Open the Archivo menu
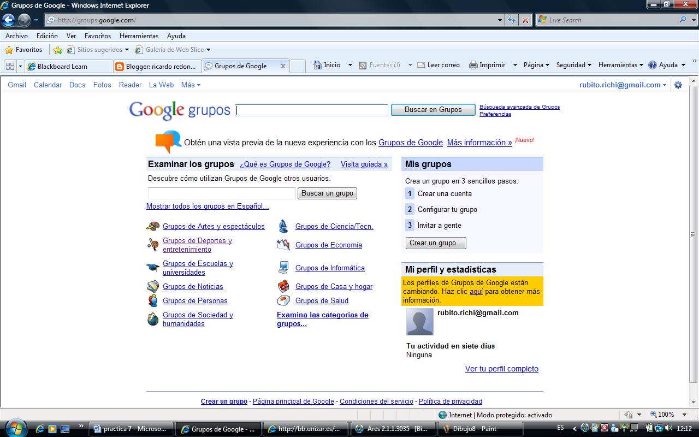 [16, 36]
